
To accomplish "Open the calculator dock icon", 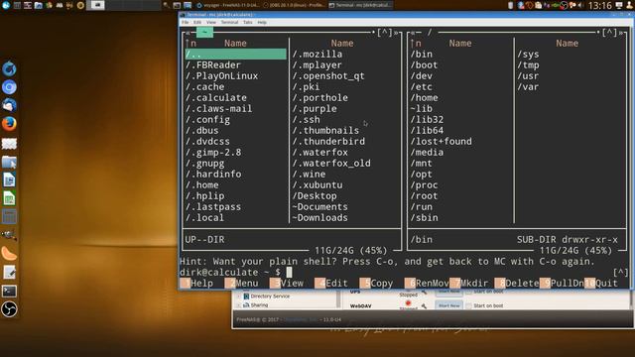I will tap(9, 216).
